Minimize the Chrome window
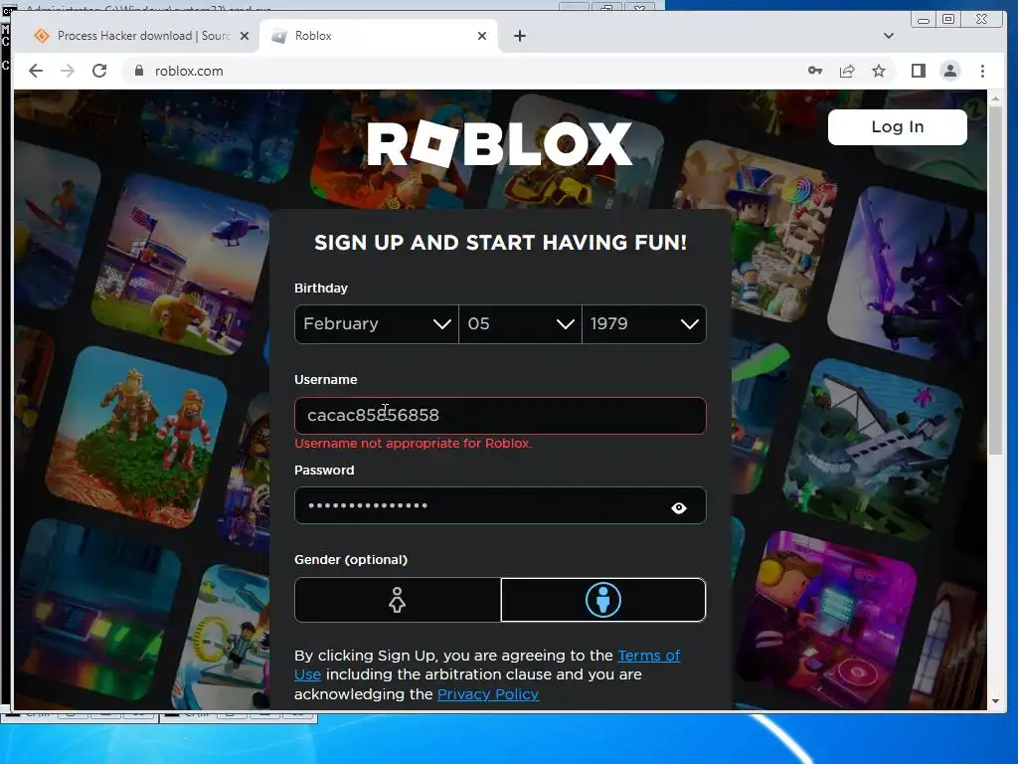 tap(924, 20)
